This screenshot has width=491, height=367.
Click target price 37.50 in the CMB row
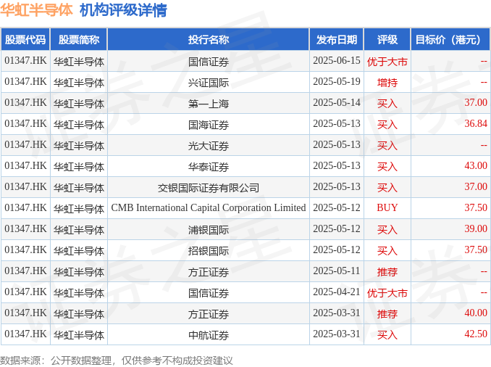(x=476, y=207)
